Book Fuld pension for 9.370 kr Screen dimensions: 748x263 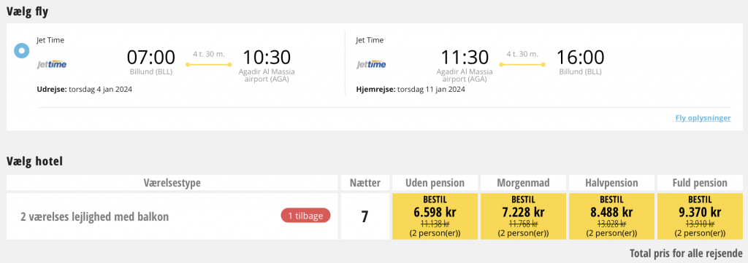point(701,216)
